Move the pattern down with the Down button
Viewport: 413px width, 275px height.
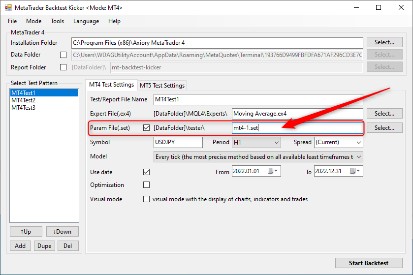point(63,232)
